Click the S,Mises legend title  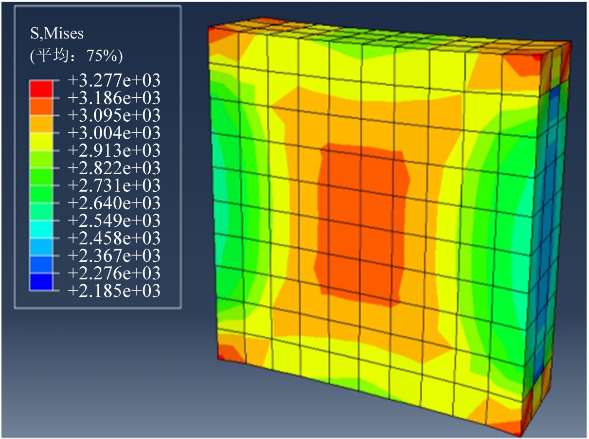click(x=56, y=34)
